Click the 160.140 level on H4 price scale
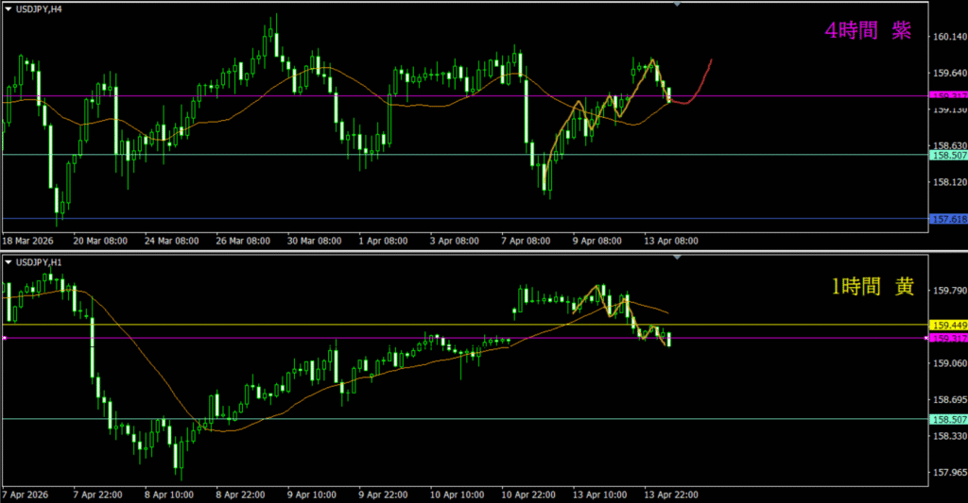 click(x=948, y=38)
